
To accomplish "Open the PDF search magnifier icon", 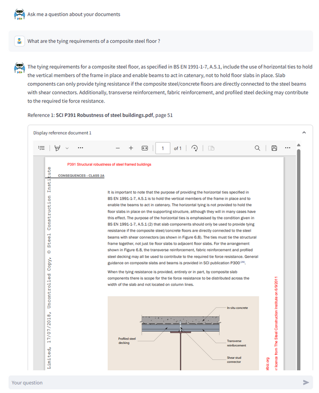I will click(x=257, y=148).
